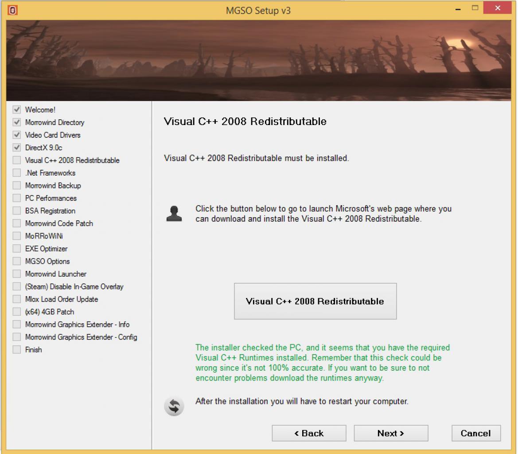Minimize the MGSO Setup window
Screen dimensions: 518x454
pos(458,9)
